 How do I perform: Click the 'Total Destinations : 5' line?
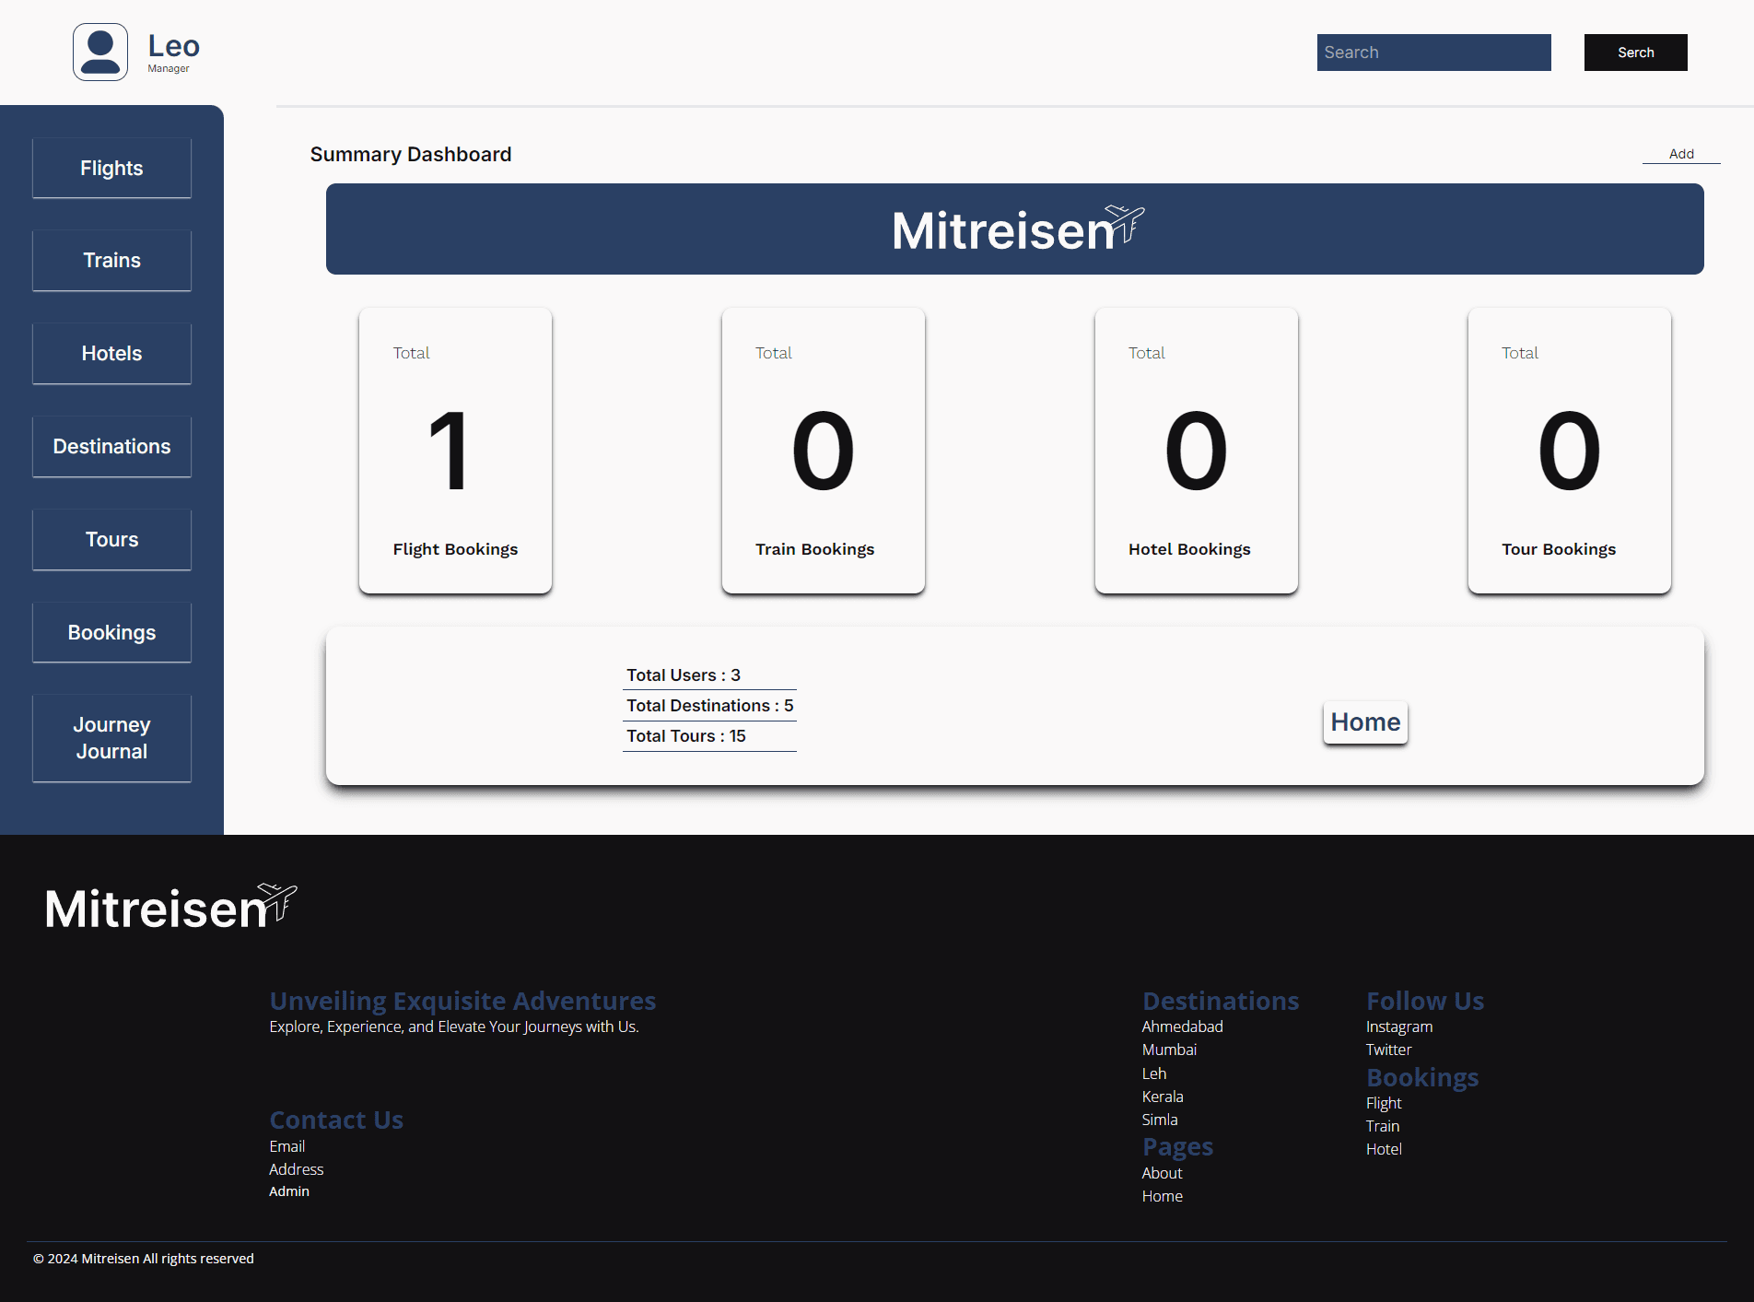tap(709, 706)
